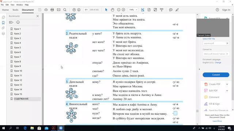Open the search magnifier tool
The image size is (234, 131).
point(65,10)
